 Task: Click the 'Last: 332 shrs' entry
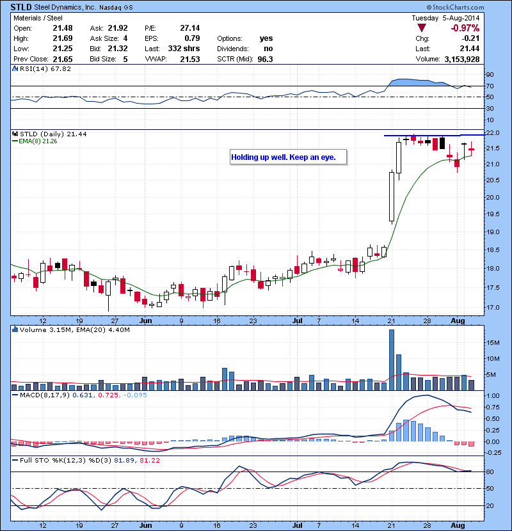coord(172,49)
